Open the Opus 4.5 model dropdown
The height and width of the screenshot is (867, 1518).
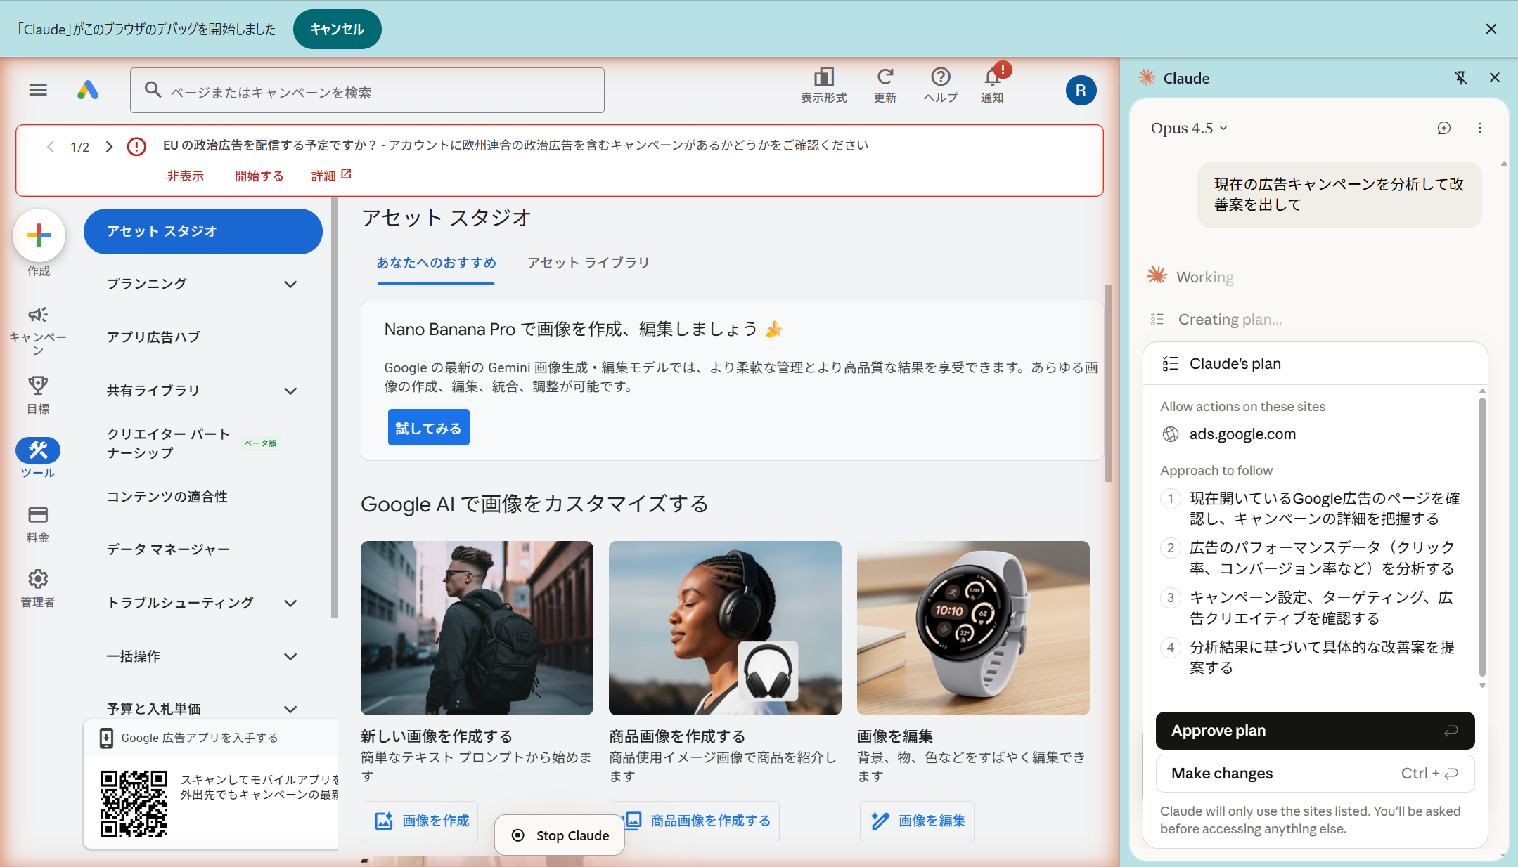tap(1189, 129)
